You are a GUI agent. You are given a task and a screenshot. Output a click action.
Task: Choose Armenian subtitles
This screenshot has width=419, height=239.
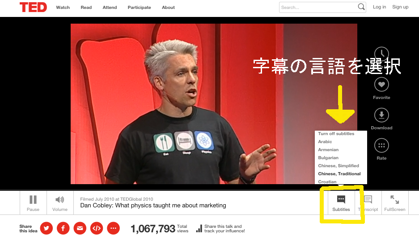click(x=328, y=150)
